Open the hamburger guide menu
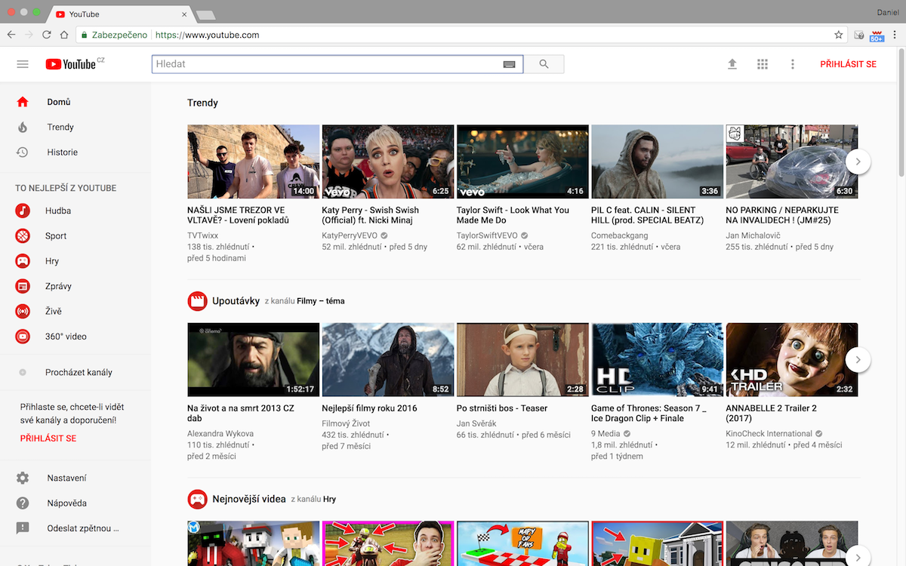Screen dimensions: 906x566 (x=23, y=64)
